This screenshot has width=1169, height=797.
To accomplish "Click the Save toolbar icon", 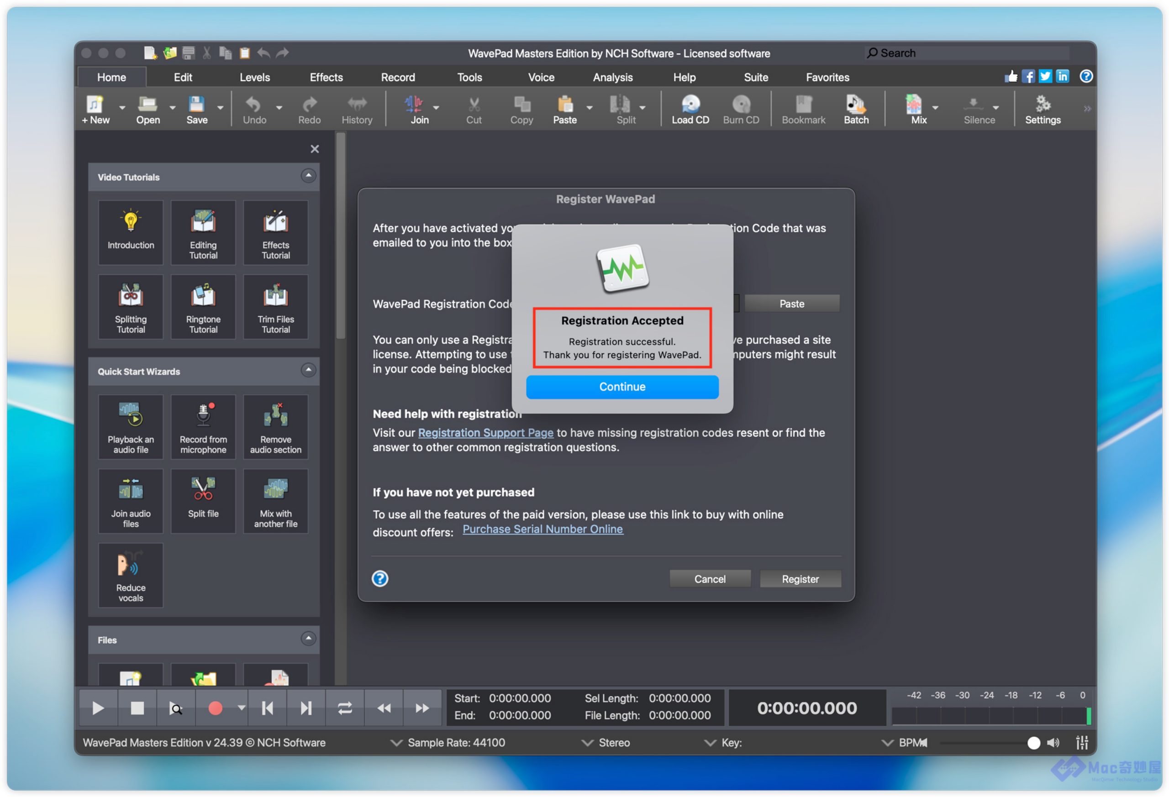I will click(197, 110).
